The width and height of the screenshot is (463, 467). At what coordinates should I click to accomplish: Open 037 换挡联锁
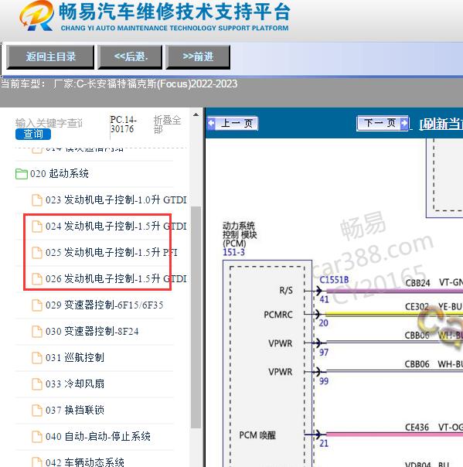[x=75, y=410]
